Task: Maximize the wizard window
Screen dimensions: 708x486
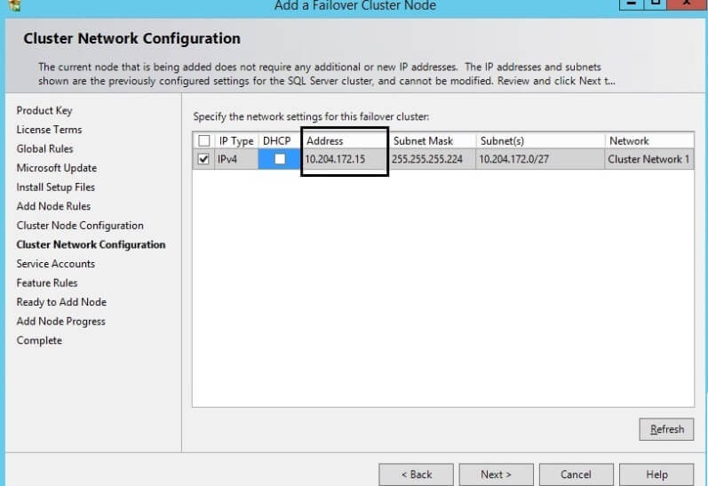Action: (x=656, y=4)
